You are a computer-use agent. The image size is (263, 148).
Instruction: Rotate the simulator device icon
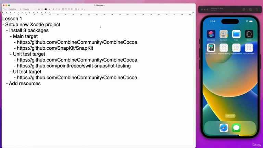click(x=256, y=9)
